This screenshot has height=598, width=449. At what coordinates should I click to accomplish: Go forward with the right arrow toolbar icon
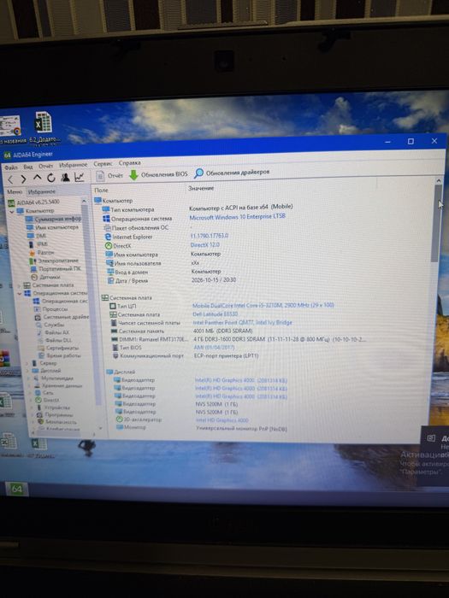[23, 179]
